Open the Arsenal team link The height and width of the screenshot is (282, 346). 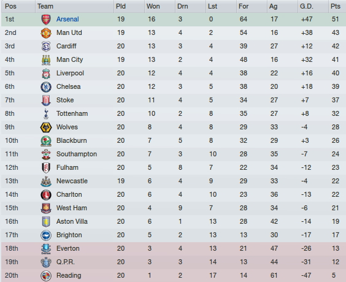click(67, 19)
